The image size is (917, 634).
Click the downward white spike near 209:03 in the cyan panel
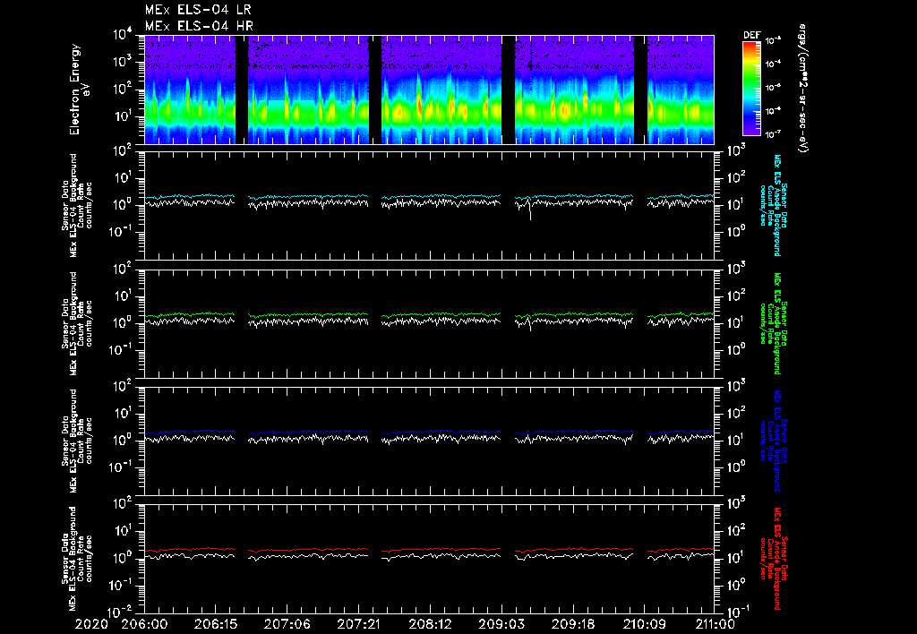pos(530,210)
